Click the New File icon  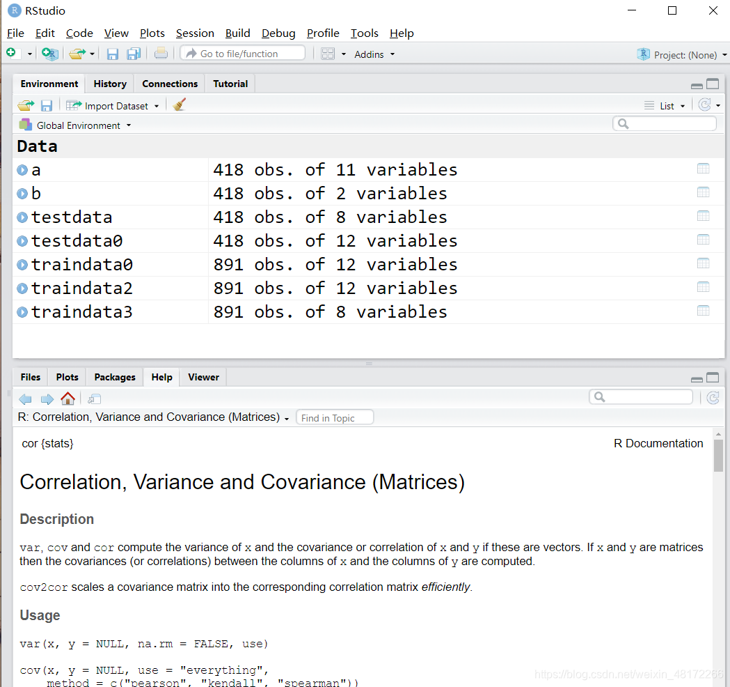(x=11, y=53)
